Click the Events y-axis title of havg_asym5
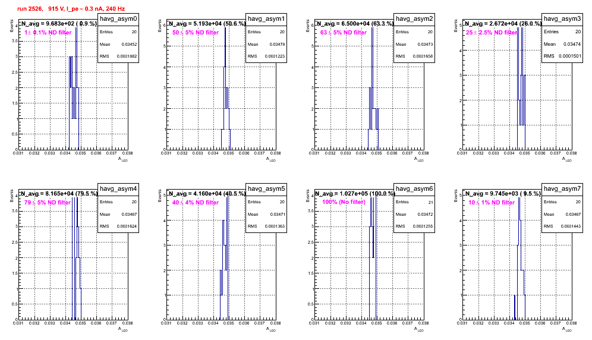Viewport: 592px width, 340px height. tap(160, 196)
